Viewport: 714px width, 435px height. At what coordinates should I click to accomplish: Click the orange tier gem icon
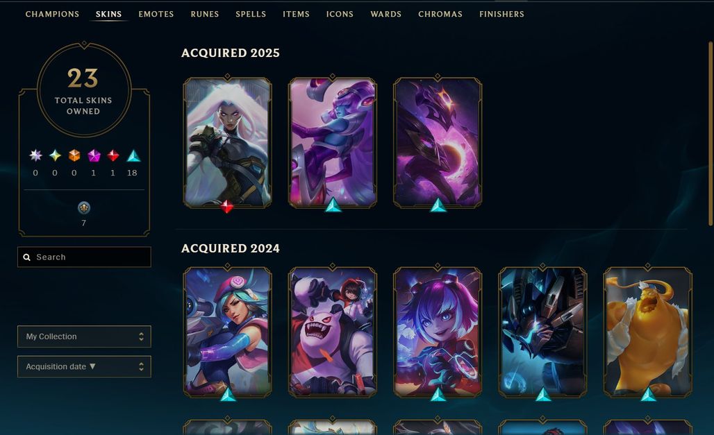[74, 155]
